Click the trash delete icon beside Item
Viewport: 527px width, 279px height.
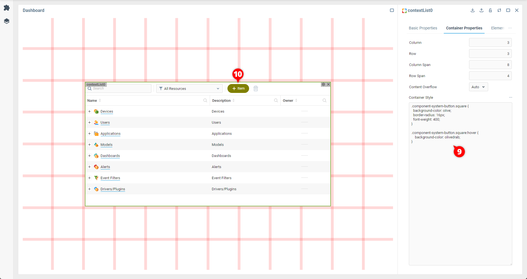pyautogui.click(x=256, y=88)
